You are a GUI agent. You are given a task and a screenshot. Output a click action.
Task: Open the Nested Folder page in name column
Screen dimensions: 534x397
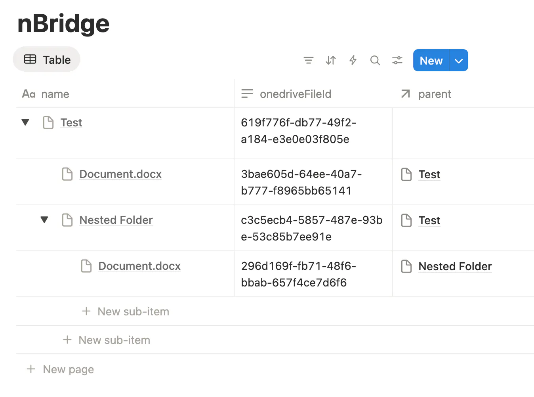point(116,220)
